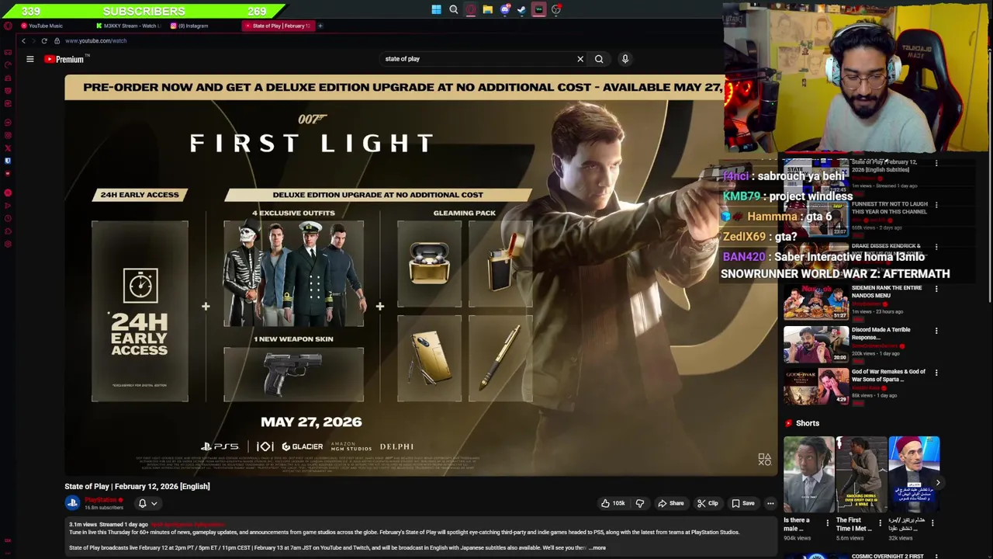Open options menu for Discord Terrible Response video
Screen dimensions: 993x559
pos(936,331)
